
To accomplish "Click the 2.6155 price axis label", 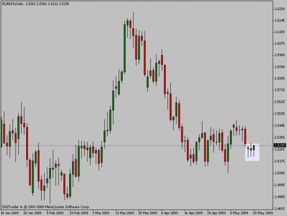I will tap(280, 32).
